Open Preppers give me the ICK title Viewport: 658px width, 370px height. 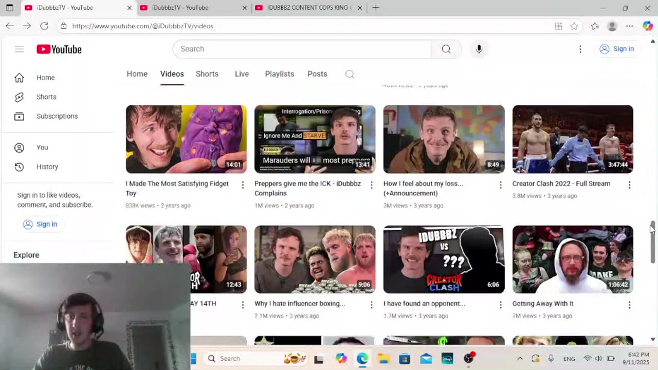(x=307, y=188)
